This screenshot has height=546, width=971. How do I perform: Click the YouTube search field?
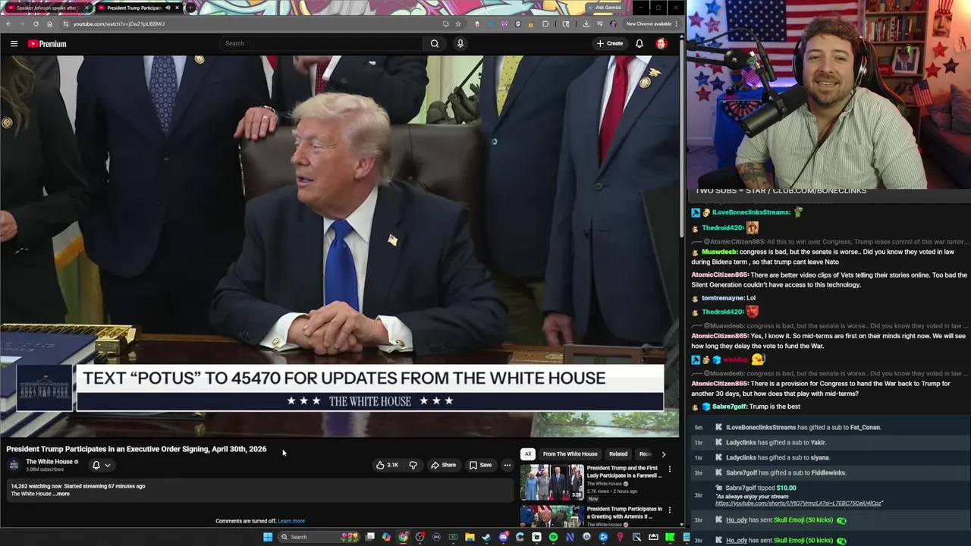tap(321, 43)
